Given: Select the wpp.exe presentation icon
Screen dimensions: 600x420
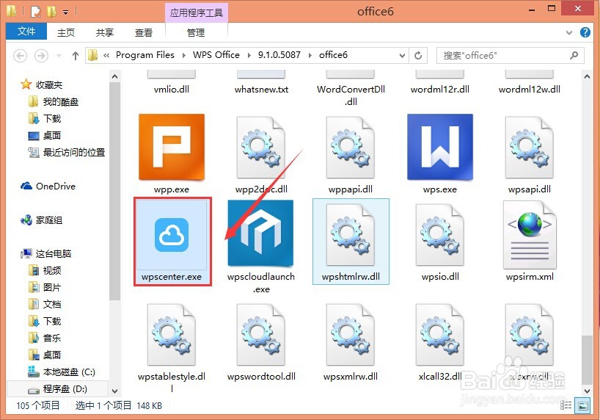Looking at the screenshot, I should pyautogui.click(x=172, y=147).
